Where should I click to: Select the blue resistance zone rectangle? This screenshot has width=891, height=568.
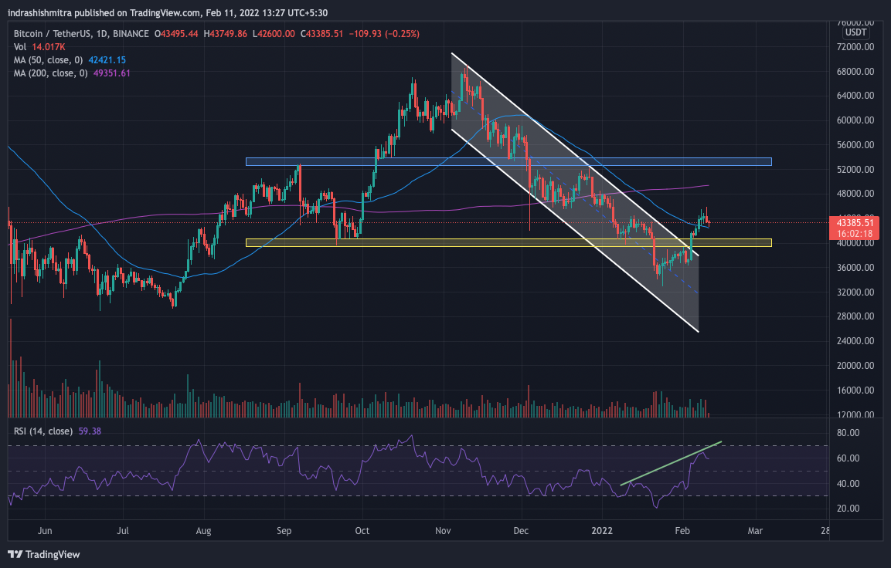[508, 161]
